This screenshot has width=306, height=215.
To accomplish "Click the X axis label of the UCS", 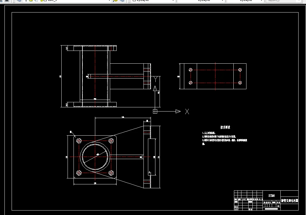I will coord(187,112).
